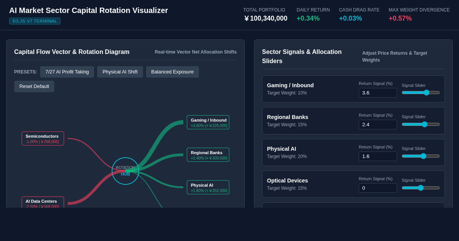
Task: Click the 'Target Weight: 20%' text
Action: click(x=287, y=156)
